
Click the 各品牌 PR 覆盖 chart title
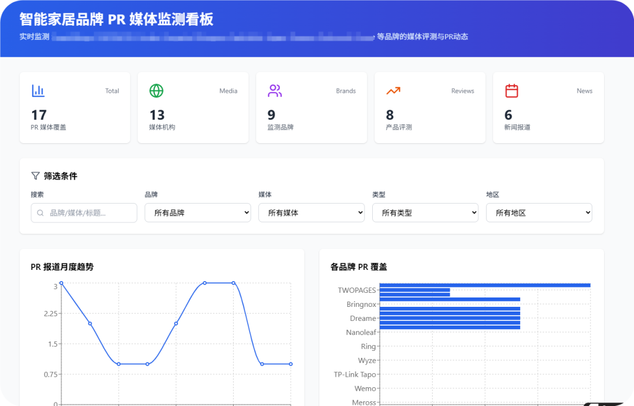359,267
